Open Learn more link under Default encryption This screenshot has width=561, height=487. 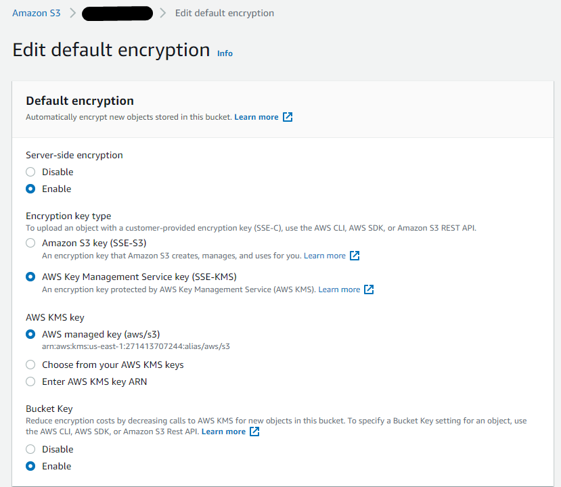(256, 117)
